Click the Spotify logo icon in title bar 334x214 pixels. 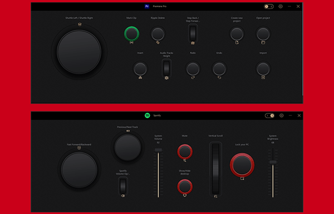click(147, 115)
